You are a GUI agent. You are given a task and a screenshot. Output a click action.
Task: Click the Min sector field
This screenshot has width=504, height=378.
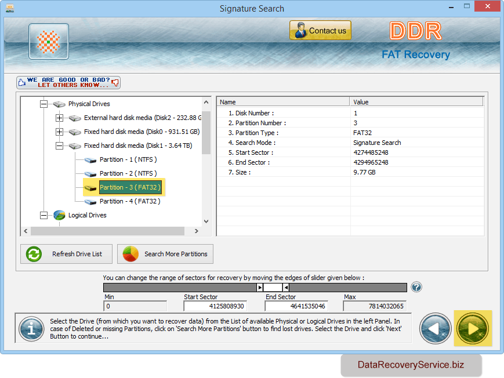(135, 306)
